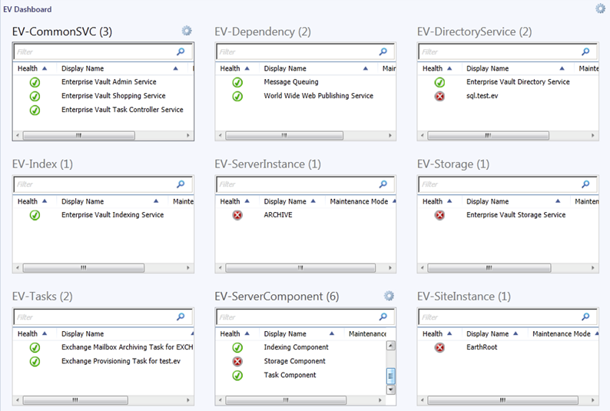Sort EV-Tasks list by Display Name
Viewport: 610px width, 411px height.
(x=127, y=334)
